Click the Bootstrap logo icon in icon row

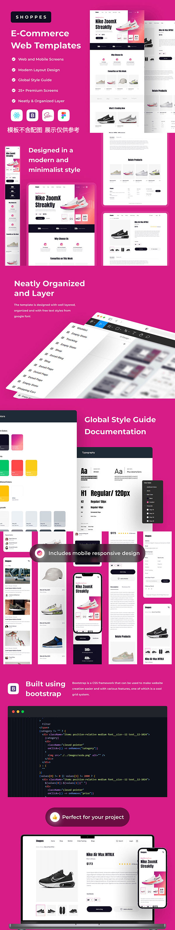point(32,115)
